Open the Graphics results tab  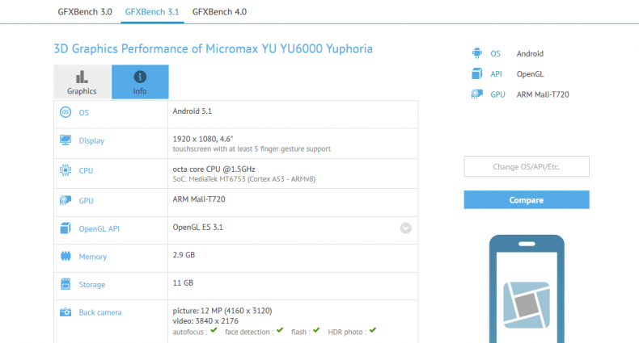point(82,82)
